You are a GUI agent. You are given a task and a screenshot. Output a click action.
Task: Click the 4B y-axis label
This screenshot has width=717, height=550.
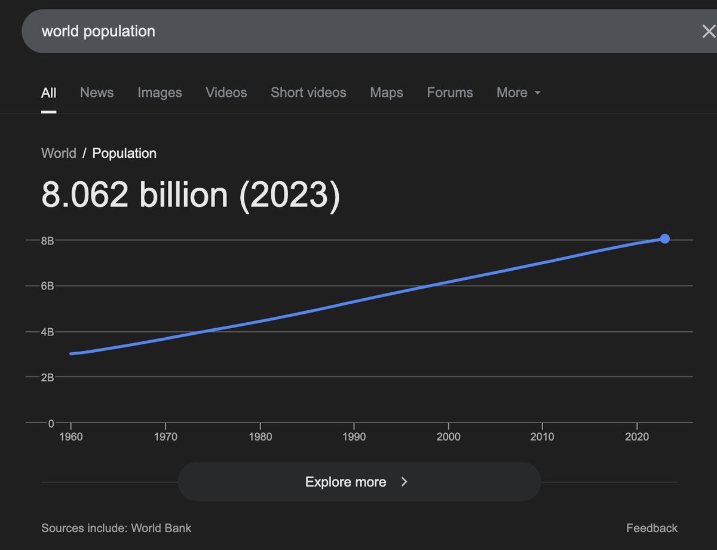coord(47,332)
